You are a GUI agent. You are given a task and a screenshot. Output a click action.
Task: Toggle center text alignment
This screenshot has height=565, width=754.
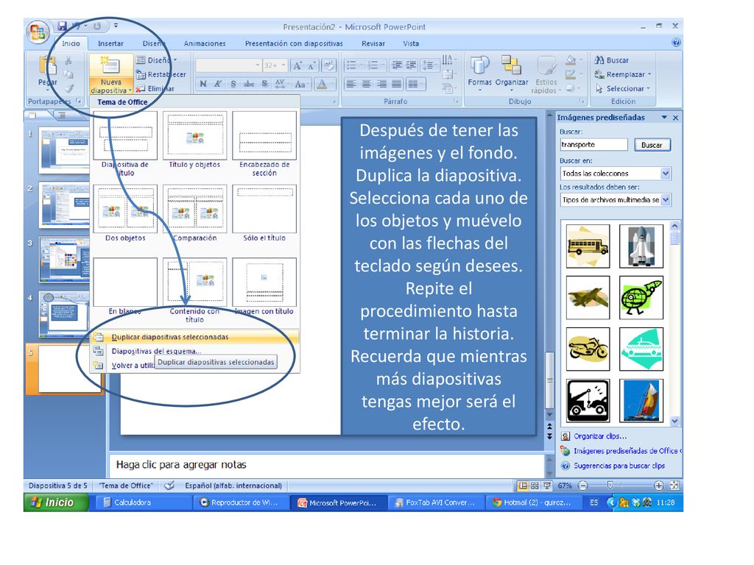pyautogui.click(x=367, y=84)
